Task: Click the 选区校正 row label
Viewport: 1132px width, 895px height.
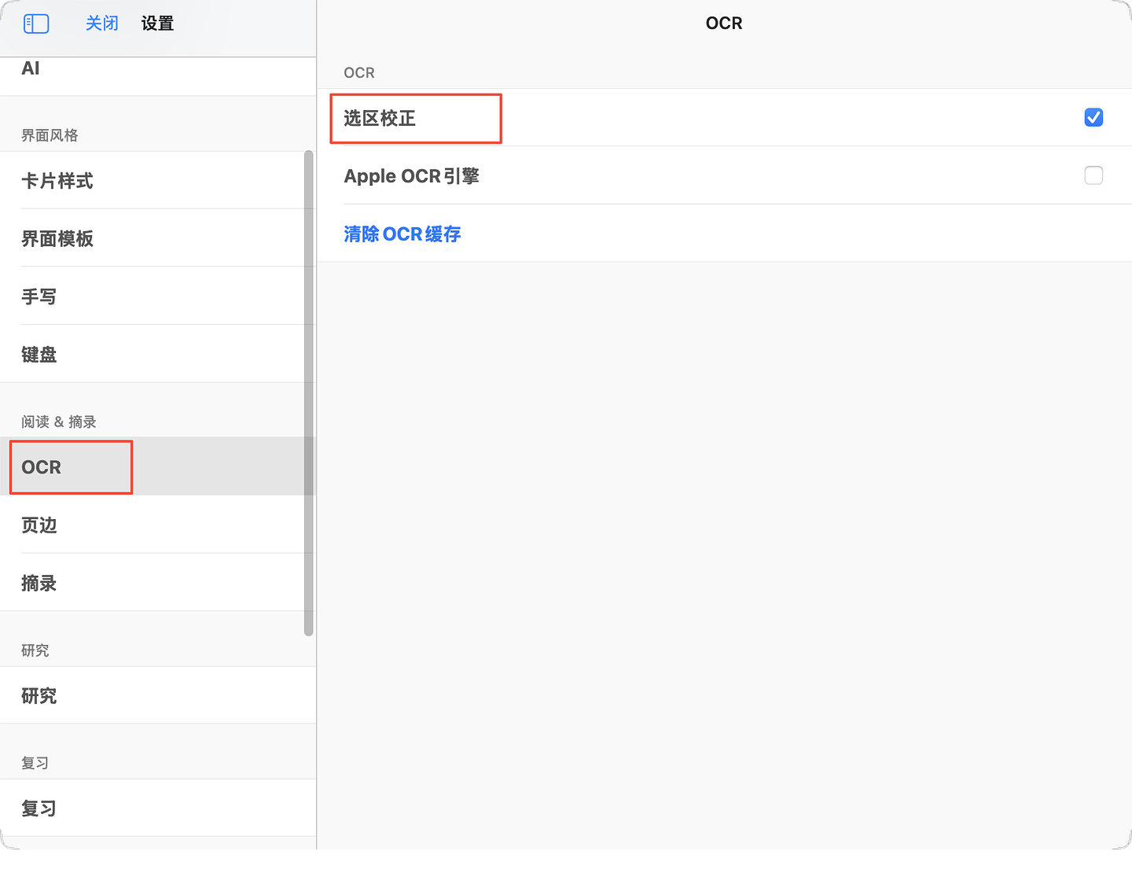Action: point(380,118)
